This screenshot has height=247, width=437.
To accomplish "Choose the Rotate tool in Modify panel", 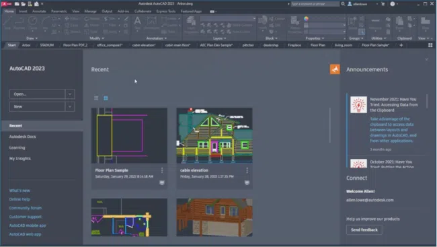I will point(92,19).
